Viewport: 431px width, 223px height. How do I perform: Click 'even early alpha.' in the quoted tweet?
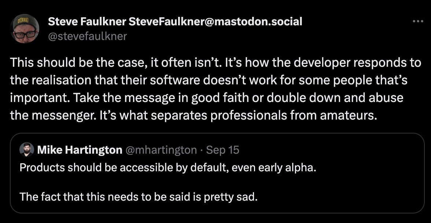274,168
